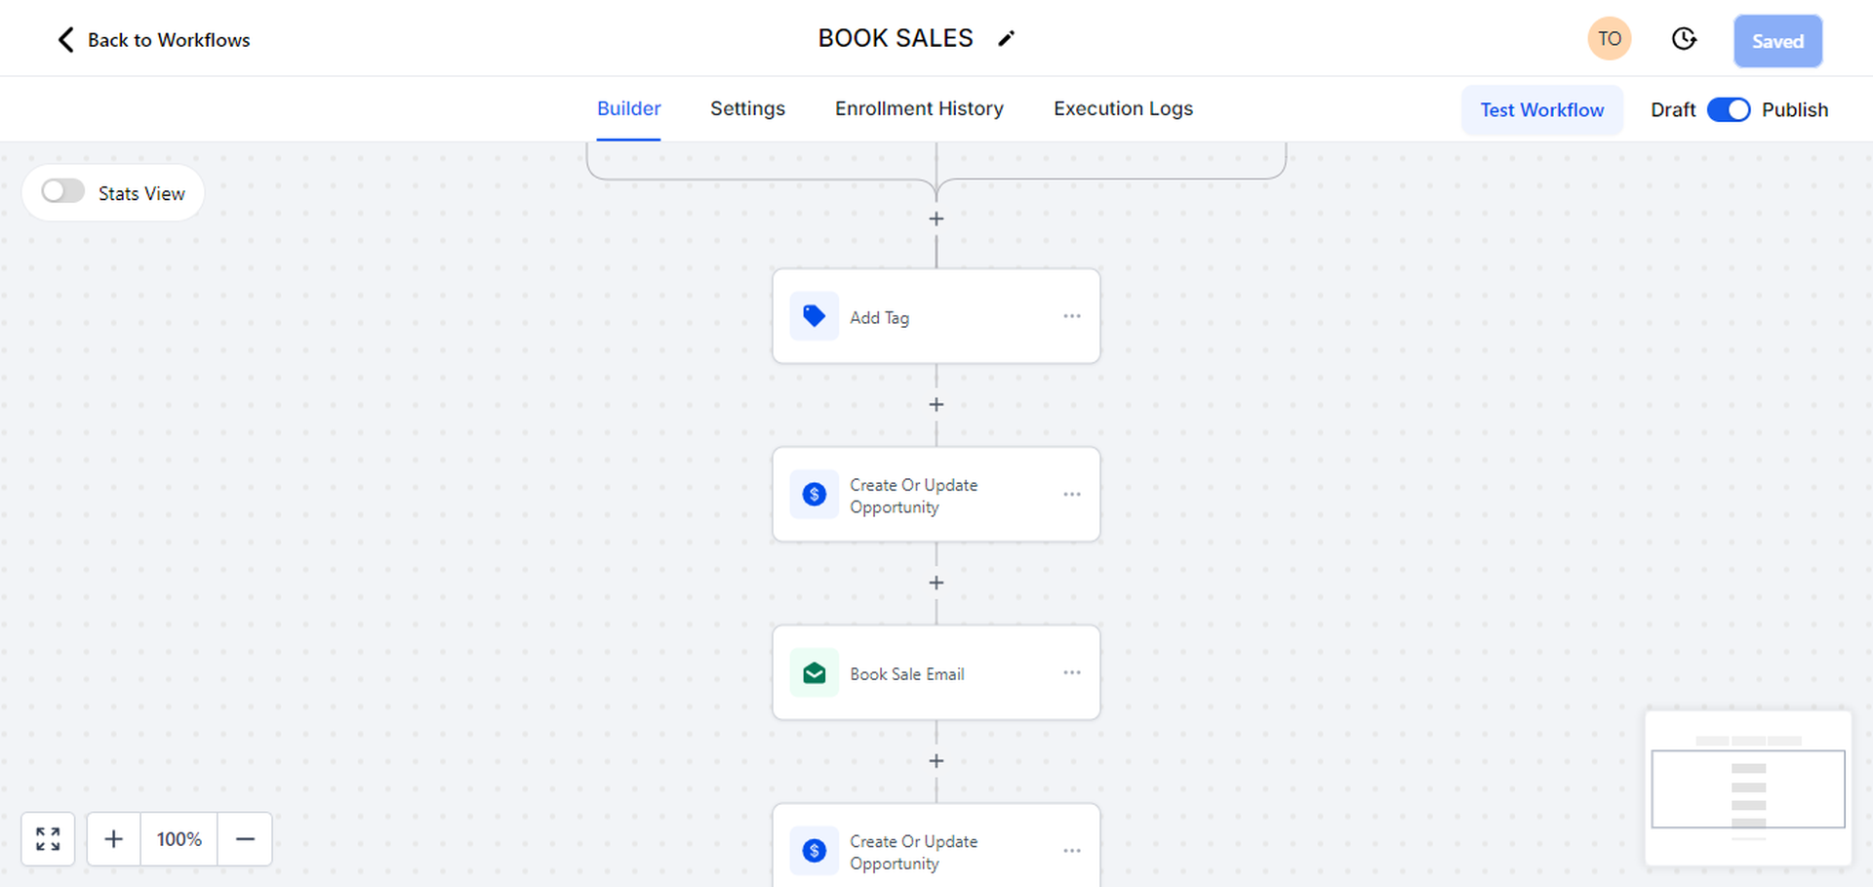Click the 100% zoom level indicator
This screenshot has height=887, width=1873.
click(179, 839)
